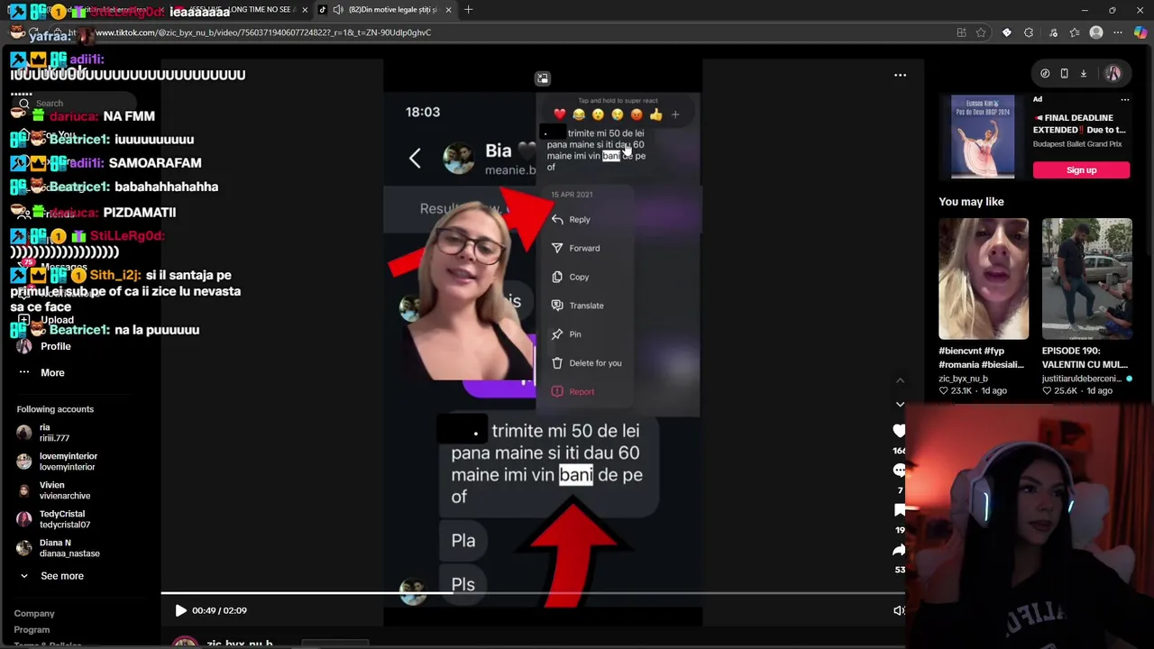This screenshot has height=649, width=1154.
Task: Share the video with the arrow icon
Action: [899, 550]
